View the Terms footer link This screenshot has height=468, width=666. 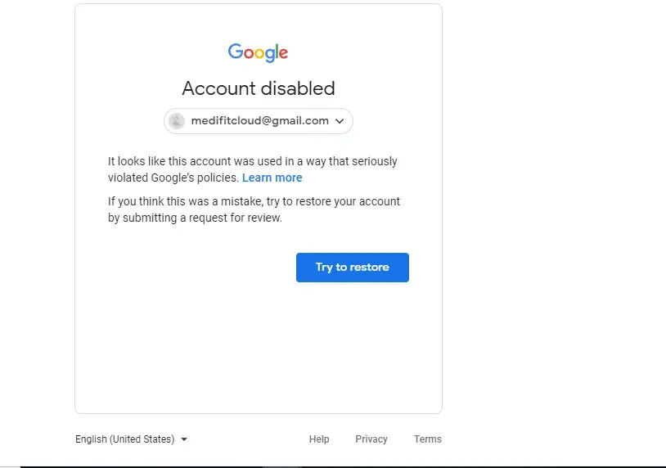coord(428,439)
